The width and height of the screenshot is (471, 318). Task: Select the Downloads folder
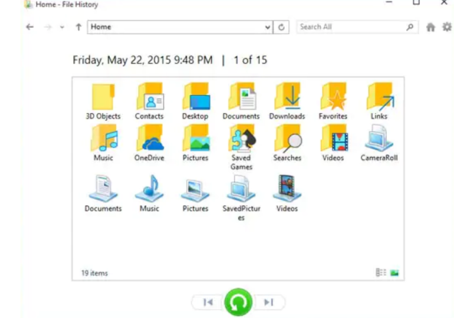click(x=287, y=102)
